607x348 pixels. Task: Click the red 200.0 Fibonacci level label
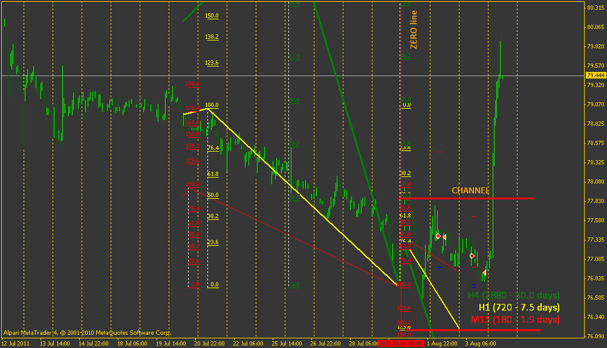pyautogui.click(x=192, y=84)
